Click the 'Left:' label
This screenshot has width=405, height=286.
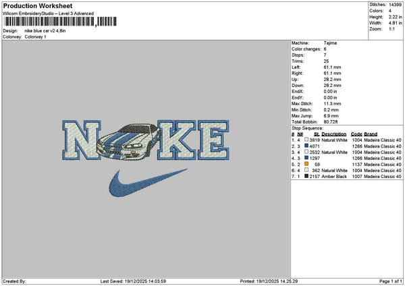coord(296,67)
